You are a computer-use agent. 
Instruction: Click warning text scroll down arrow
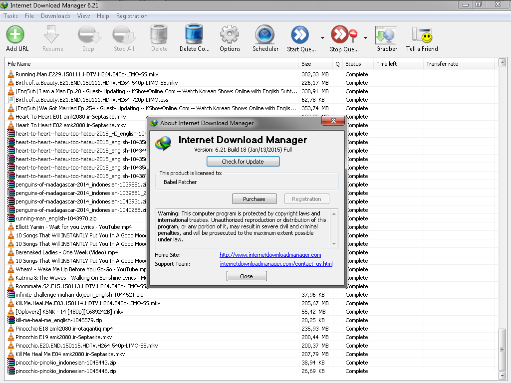pyautogui.click(x=334, y=243)
